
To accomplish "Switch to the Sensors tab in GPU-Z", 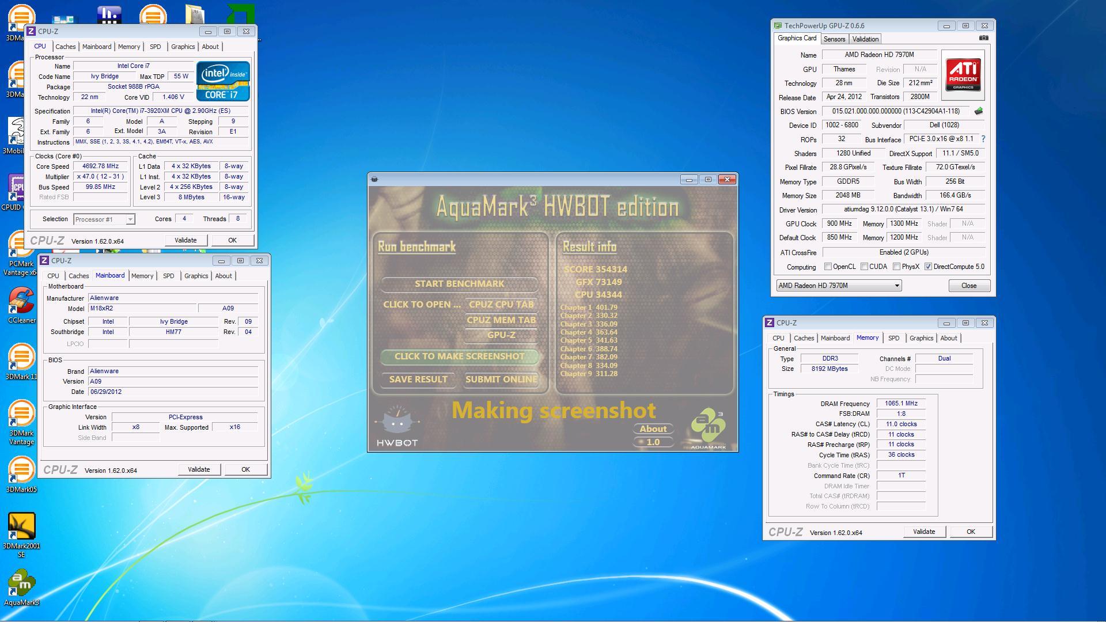I will point(834,39).
